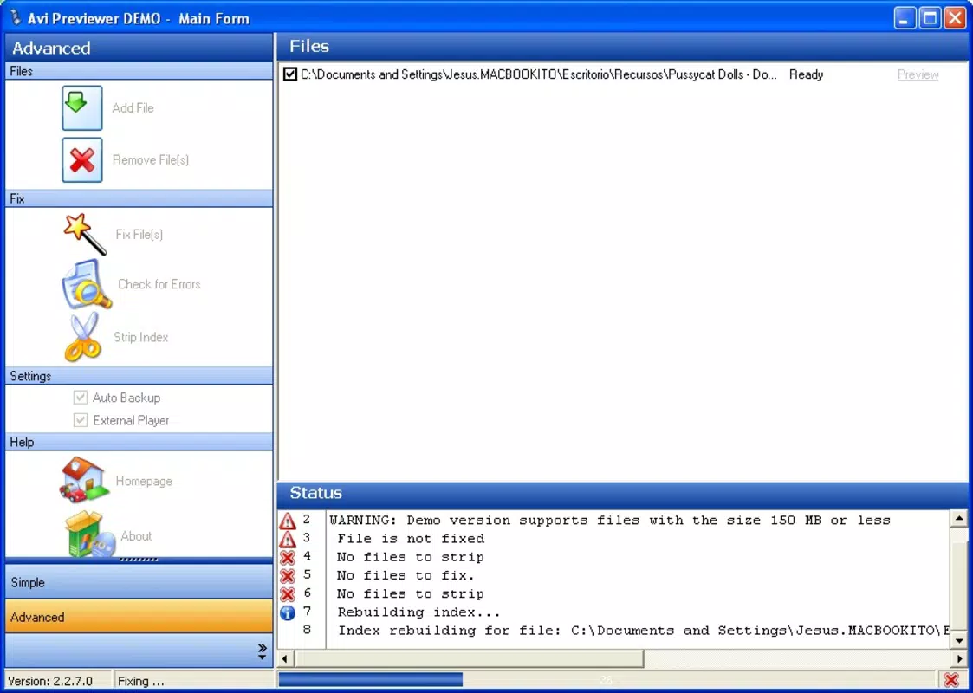Viewport: 973px width, 693px height.
Task: Click the magnifier Check for Errors icon
Action: (x=87, y=284)
